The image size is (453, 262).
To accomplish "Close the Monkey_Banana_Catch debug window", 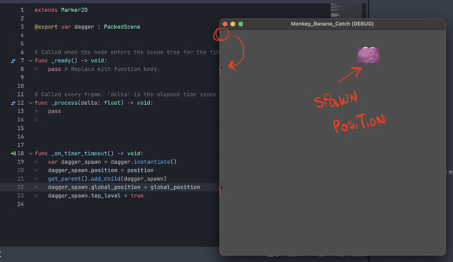I will click(225, 24).
